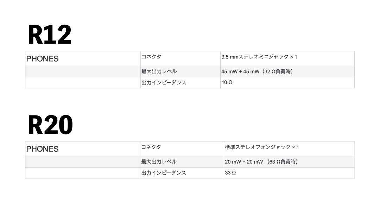380x201 pixels.
Task: Select the PHONES cell in R12 table
Action: point(83,59)
